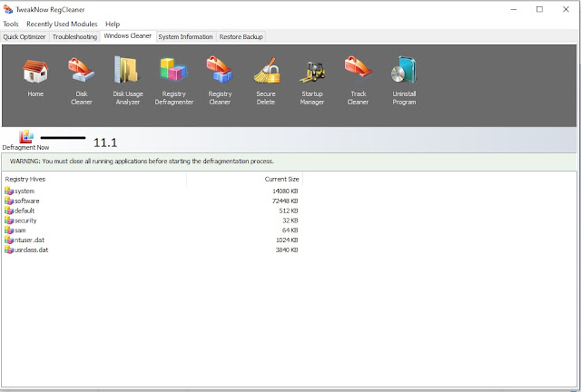Select the security registry hive row
This screenshot has height=392, width=581.
coord(152,220)
